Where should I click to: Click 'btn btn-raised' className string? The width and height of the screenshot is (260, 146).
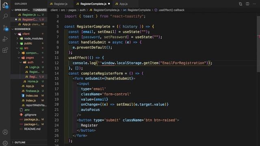pos(160,120)
